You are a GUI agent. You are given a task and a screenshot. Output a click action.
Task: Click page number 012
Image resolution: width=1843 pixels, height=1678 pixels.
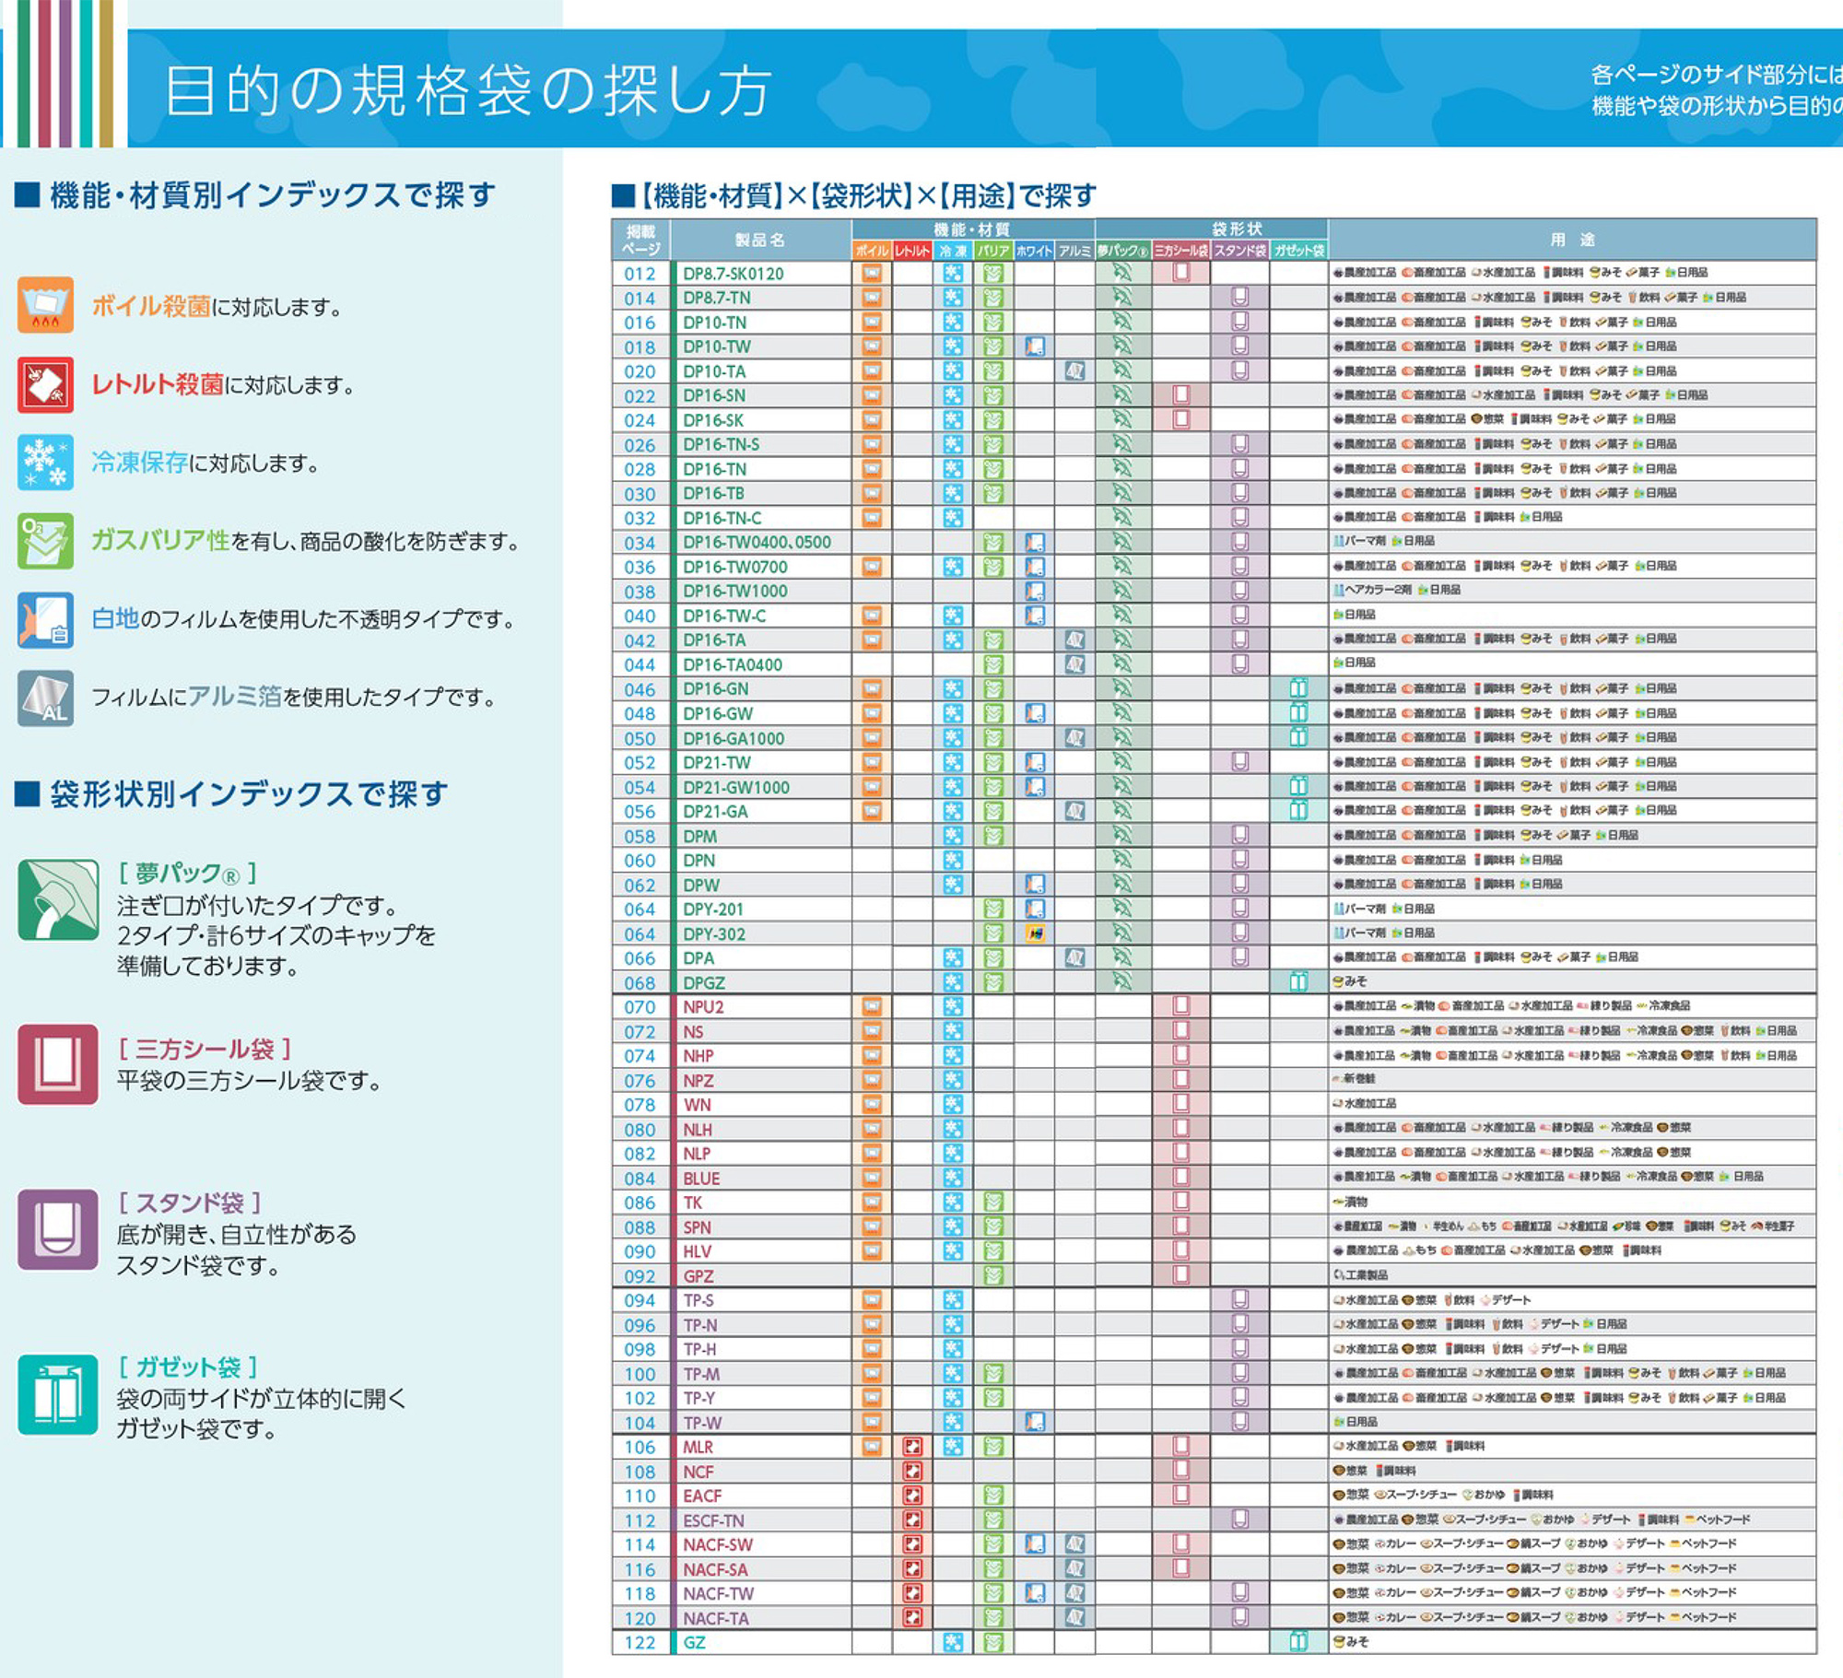[x=640, y=274]
